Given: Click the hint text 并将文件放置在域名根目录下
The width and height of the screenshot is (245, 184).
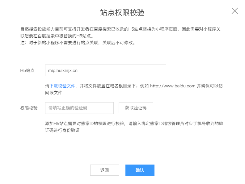Looking at the screenshot, I should [108, 86].
